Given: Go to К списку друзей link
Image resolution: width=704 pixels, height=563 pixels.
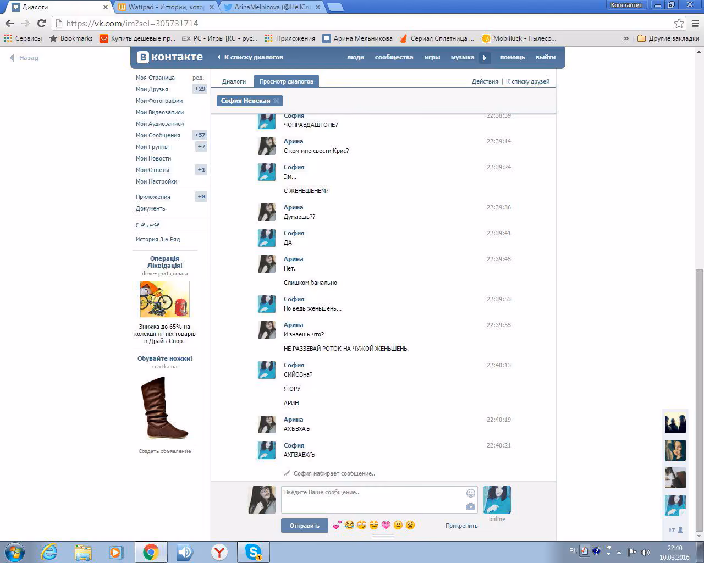Looking at the screenshot, I should click(x=527, y=81).
